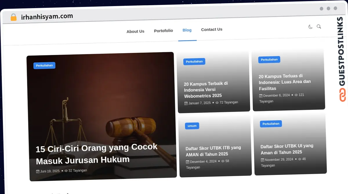Screen dimensions: 348x194
Task: Click eye icon next to 72 Tayangan
Action: click(x=217, y=103)
